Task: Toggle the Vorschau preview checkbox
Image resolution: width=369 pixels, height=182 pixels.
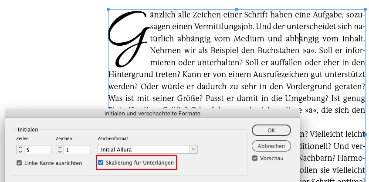Action: [x=255, y=158]
